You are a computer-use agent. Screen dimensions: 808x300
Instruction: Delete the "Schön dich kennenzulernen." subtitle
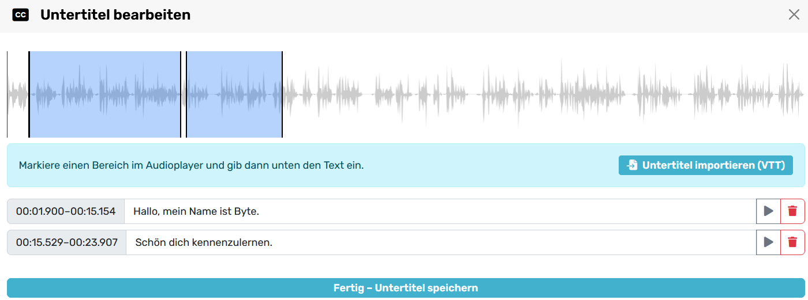click(x=792, y=242)
